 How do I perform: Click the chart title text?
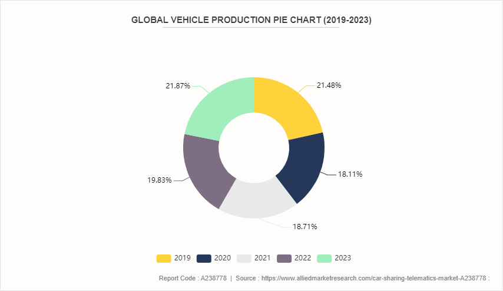[251, 20]
